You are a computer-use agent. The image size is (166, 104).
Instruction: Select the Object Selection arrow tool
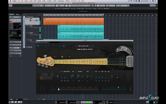[x=69, y=6]
